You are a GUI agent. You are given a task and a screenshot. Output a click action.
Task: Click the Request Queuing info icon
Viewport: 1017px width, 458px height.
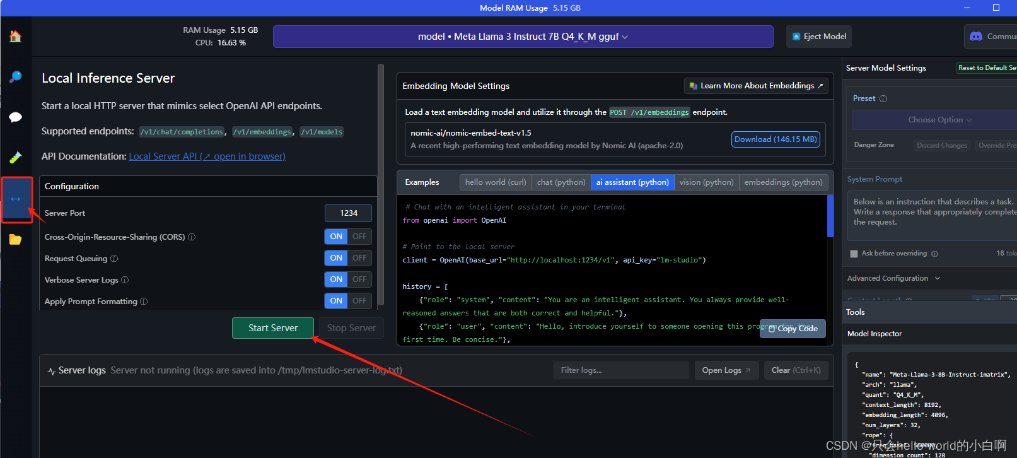114,259
